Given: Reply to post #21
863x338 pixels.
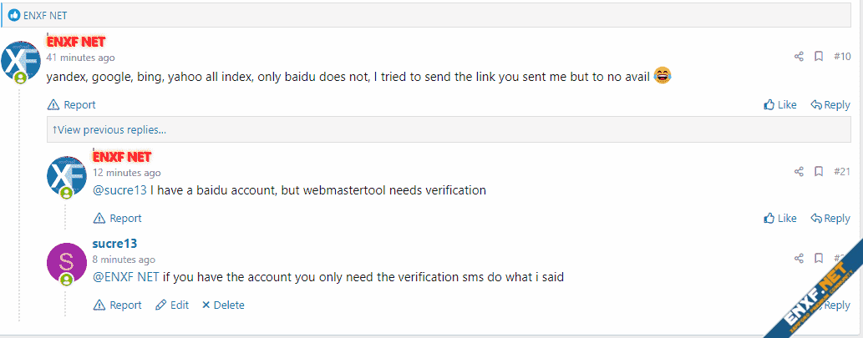Looking at the screenshot, I should pyautogui.click(x=830, y=218).
